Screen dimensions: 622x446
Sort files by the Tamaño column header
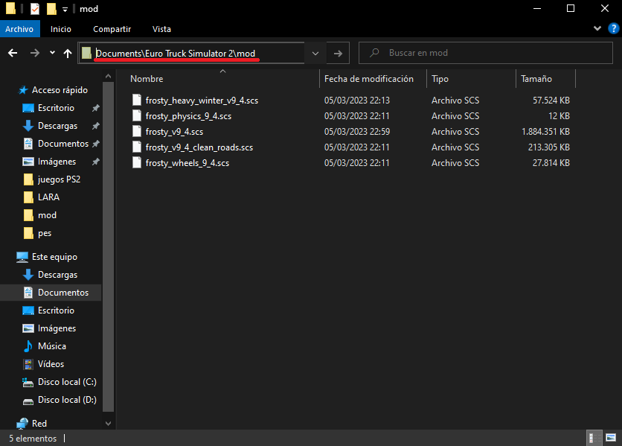coord(536,79)
